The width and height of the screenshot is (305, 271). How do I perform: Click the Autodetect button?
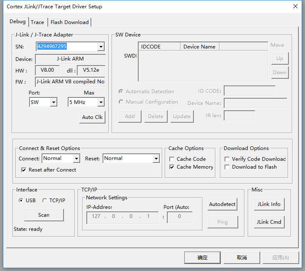222,204
